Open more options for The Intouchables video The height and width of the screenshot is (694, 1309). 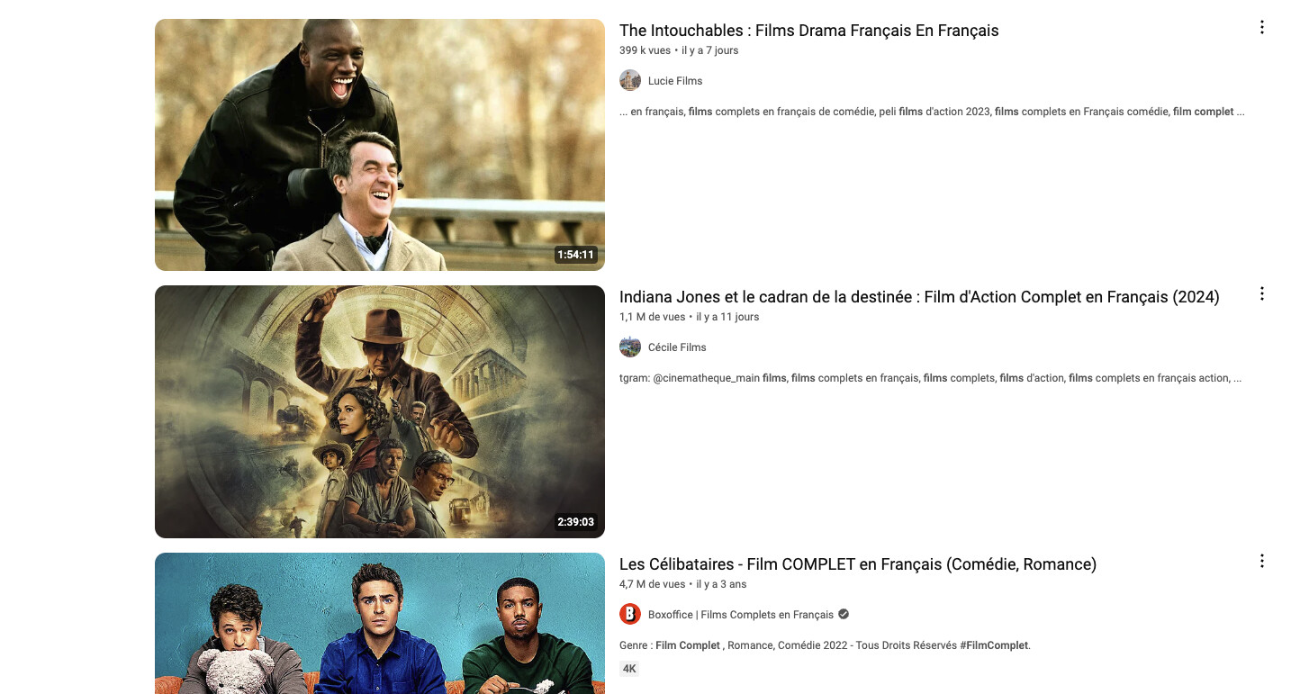tap(1261, 27)
